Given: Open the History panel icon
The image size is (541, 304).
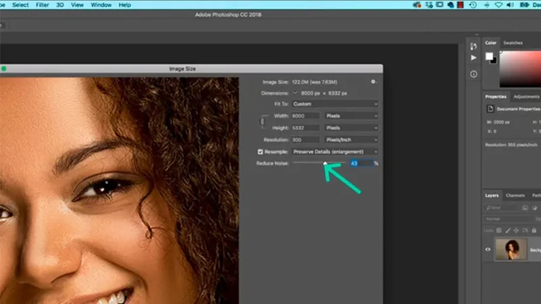Looking at the screenshot, I should point(473,46).
